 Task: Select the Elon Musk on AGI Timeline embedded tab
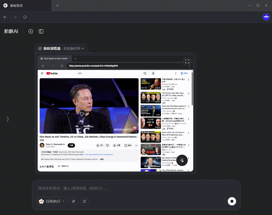pos(55,59)
